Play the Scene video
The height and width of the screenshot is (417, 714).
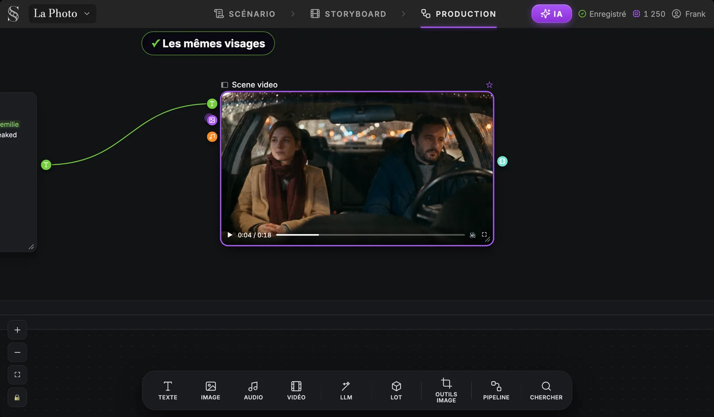230,235
